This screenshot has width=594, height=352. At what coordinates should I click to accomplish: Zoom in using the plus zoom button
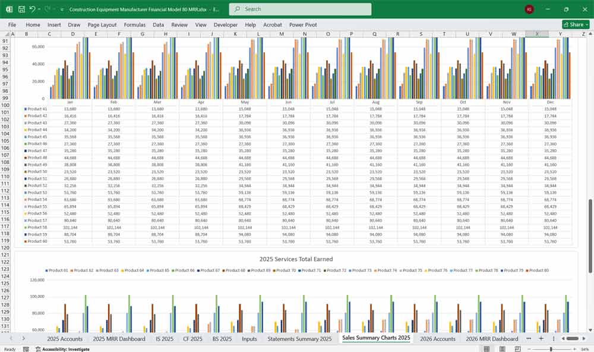(576, 349)
